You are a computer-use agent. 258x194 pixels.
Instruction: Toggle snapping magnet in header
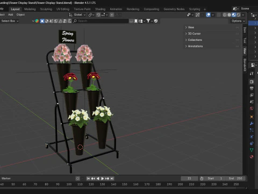98,15
